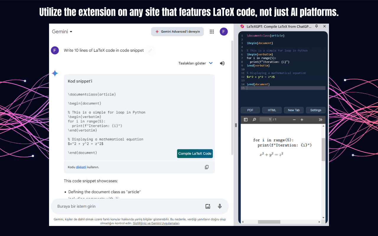Open the extension Settings button
Screen dimensions: 378x236
[x=316, y=110]
